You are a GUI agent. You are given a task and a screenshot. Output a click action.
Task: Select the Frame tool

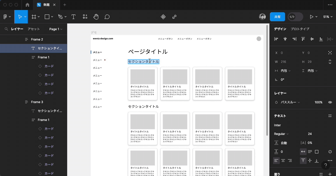34,17
